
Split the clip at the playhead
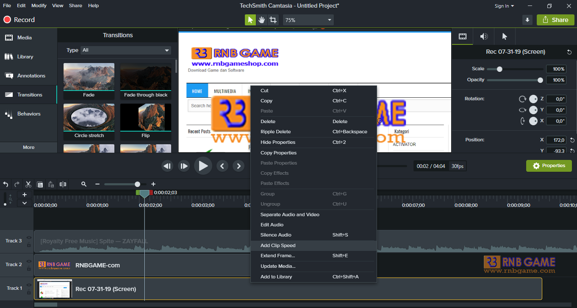pos(63,184)
